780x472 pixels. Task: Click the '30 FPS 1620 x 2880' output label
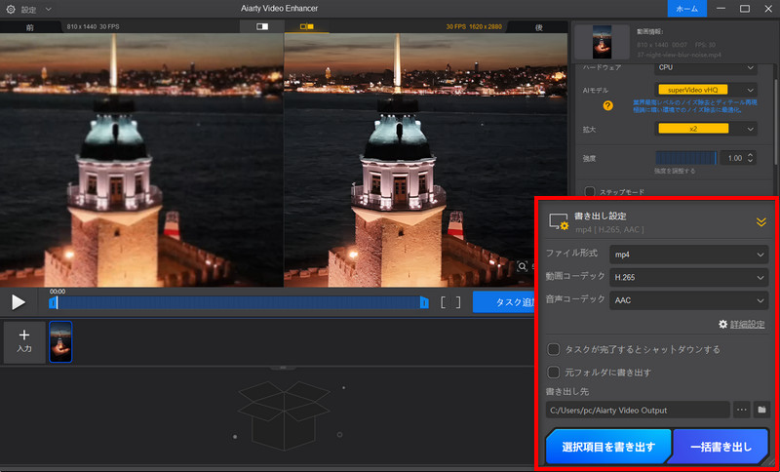(474, 27)
